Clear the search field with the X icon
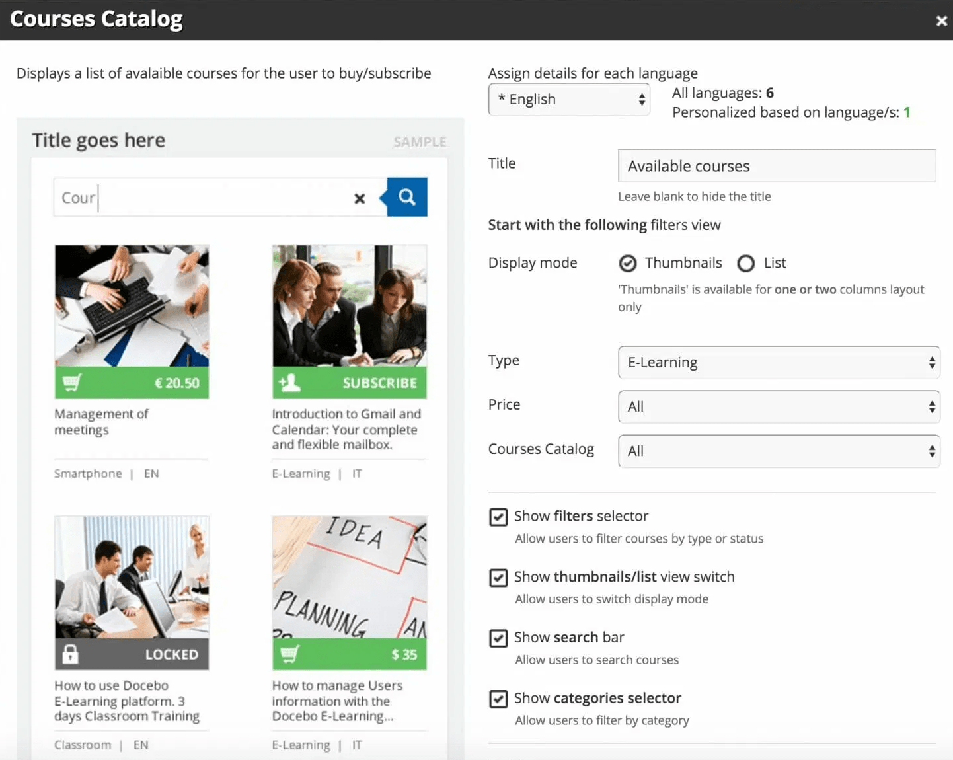This screenshot has width=953, height=760. [x=360, y=198]
